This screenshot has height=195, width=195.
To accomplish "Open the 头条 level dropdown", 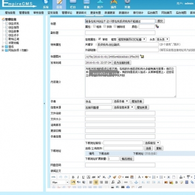I will pos(163,39).
